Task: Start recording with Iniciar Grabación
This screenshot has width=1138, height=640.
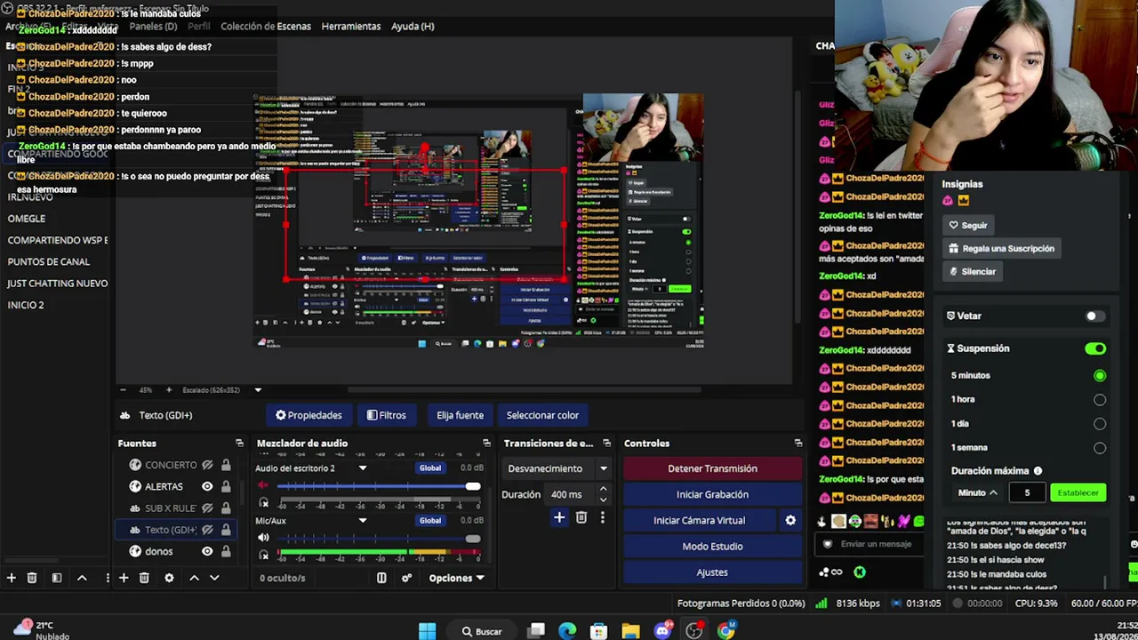Action: 712,494
